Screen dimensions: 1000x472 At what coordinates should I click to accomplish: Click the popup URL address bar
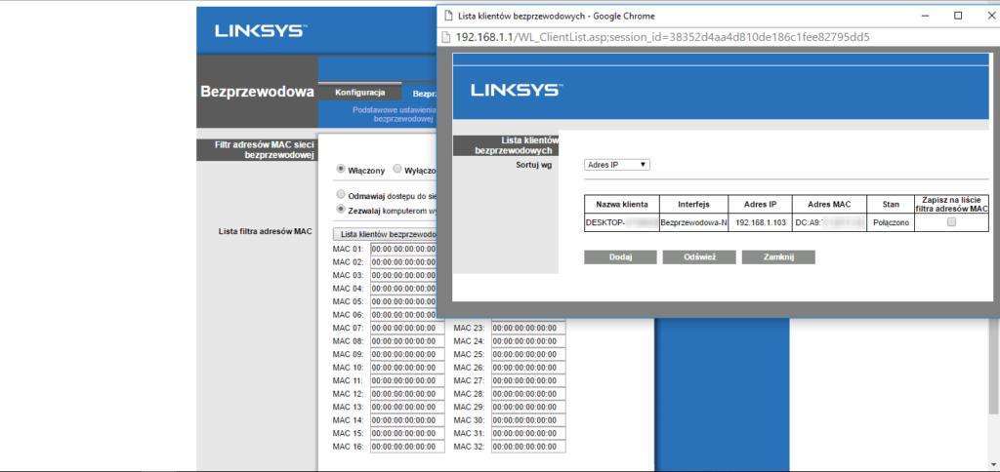(x=652, y=38)
